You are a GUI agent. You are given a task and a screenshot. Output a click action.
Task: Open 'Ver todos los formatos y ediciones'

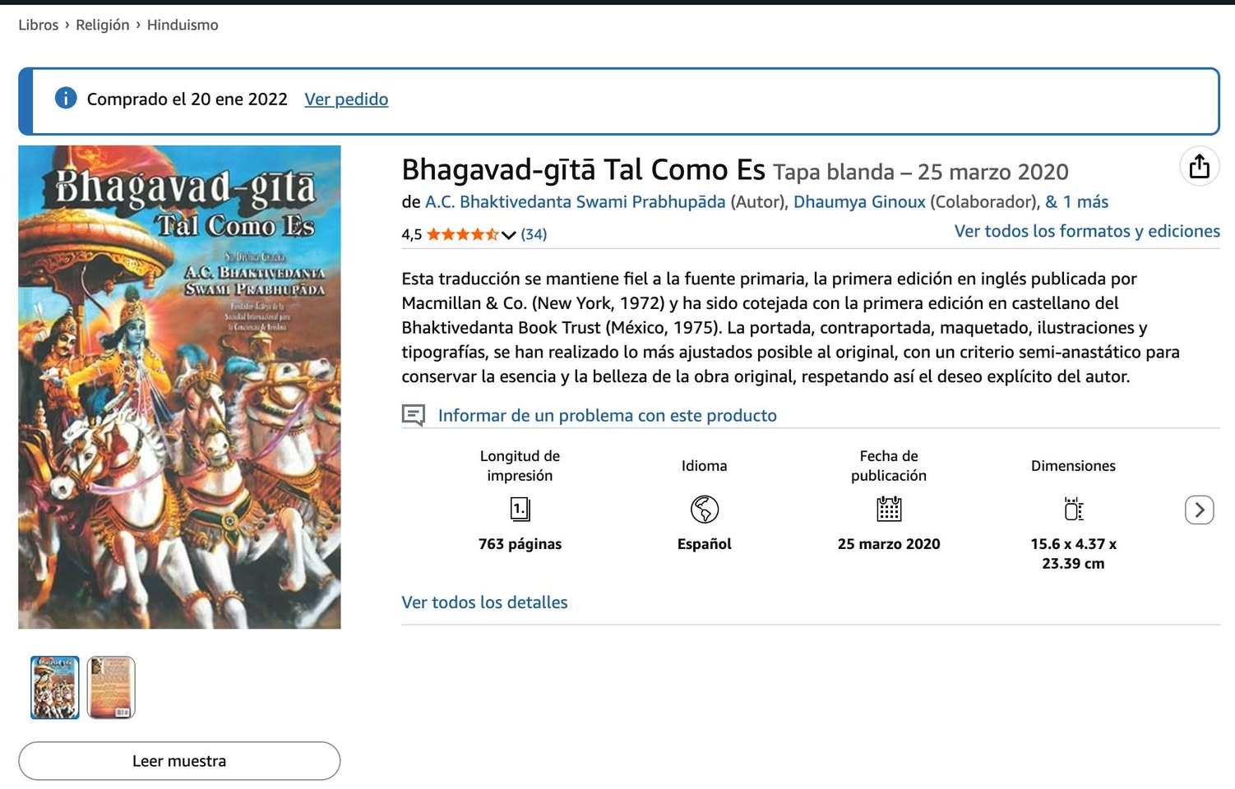[1087, 231]
